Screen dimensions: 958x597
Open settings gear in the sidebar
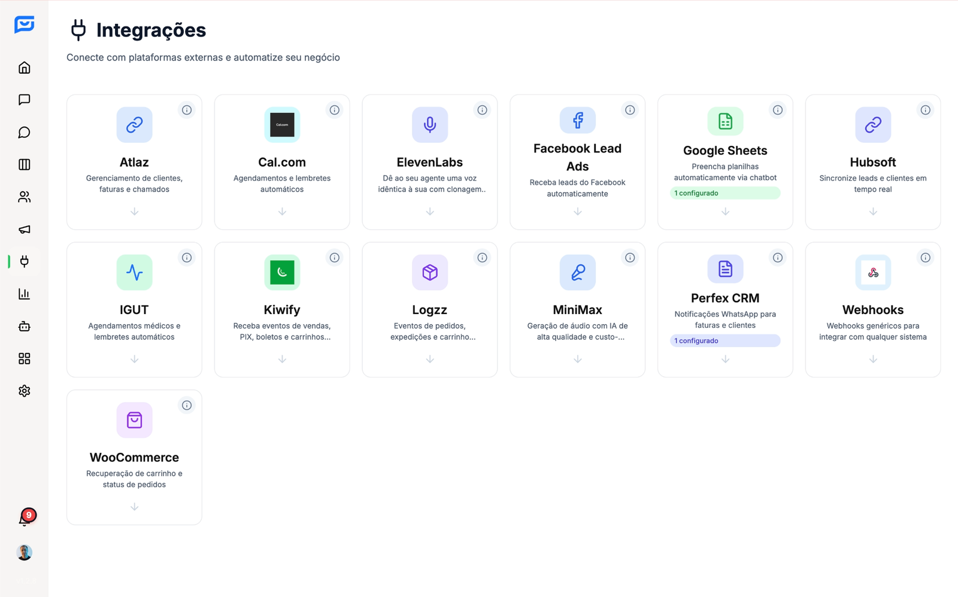coord(24,391)
